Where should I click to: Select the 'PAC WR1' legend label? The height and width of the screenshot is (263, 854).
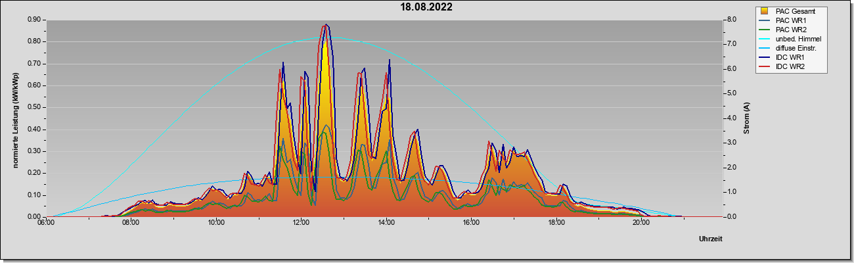tap(792, 20)
